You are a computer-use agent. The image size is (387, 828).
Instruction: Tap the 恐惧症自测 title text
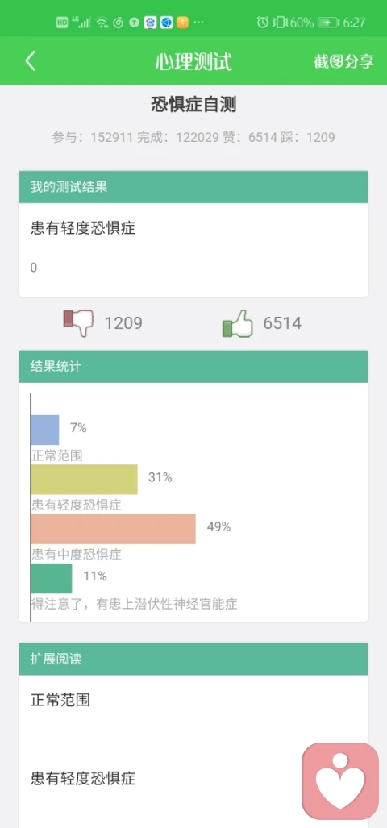coord(193,105)
